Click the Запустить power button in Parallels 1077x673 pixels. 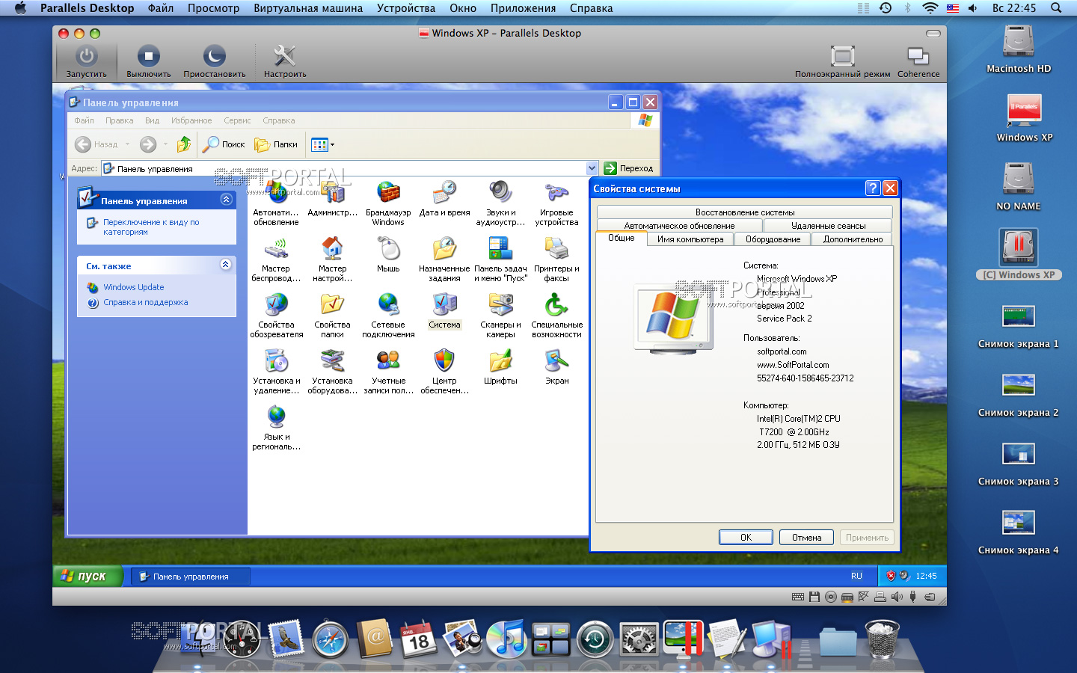pyautogui.click(x=87, y=61)
